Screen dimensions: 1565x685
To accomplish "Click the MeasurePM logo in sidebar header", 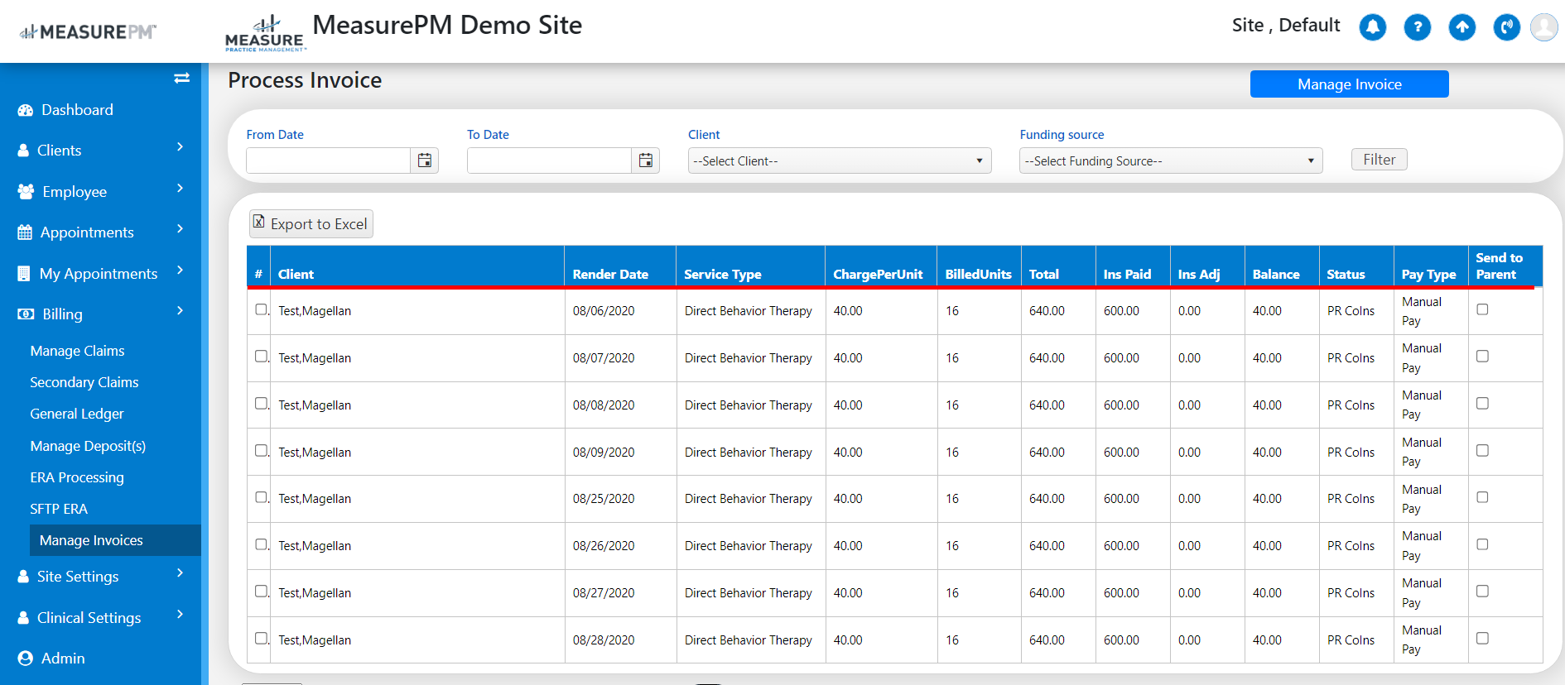I will [88, 32].
